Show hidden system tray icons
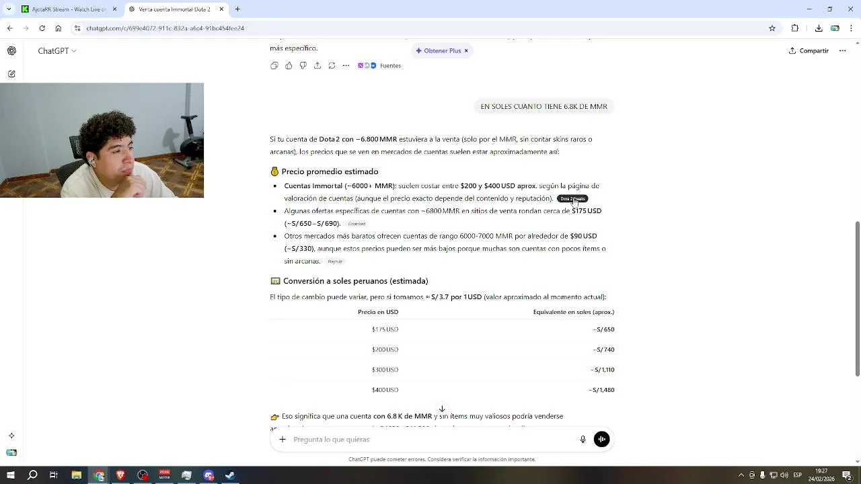The height and width of the screenshot is (484, 861). click(741, 475)
